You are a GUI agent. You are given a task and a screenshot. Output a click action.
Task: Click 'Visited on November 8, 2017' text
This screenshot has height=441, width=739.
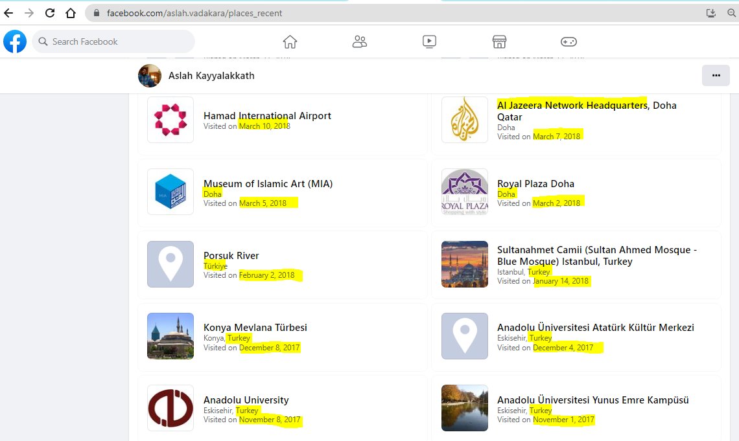tap(252, 420)
